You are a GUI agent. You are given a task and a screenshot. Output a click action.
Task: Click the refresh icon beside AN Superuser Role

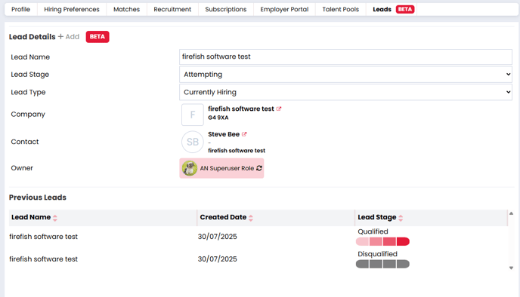259,168
